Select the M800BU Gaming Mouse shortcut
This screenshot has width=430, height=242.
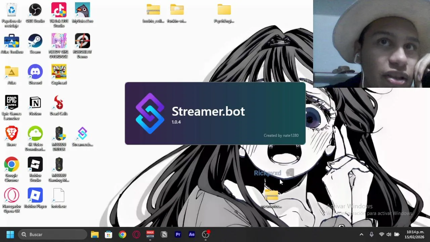(x=59, y=169)
